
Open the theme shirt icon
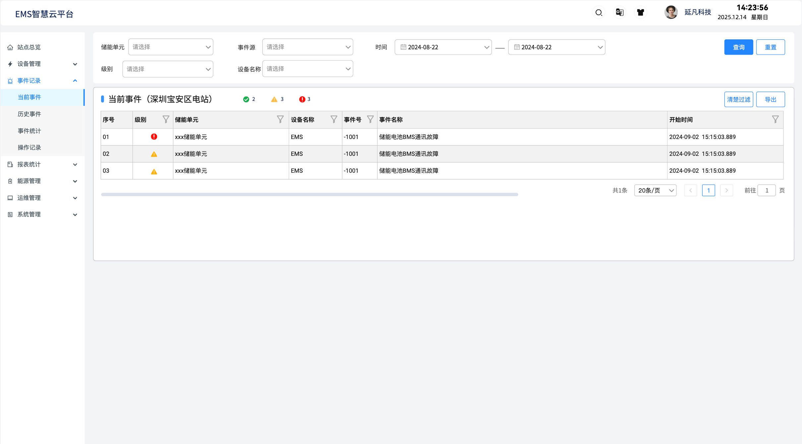[x=640, y=13]
